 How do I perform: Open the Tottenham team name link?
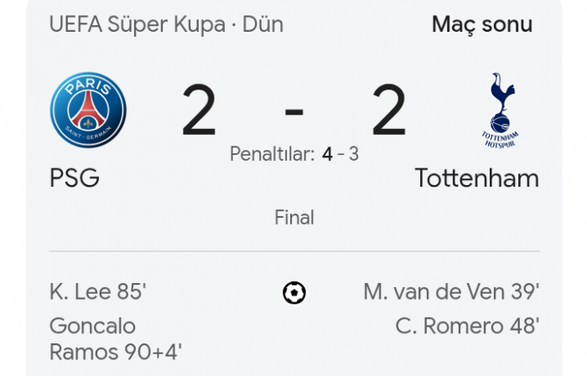477,178
